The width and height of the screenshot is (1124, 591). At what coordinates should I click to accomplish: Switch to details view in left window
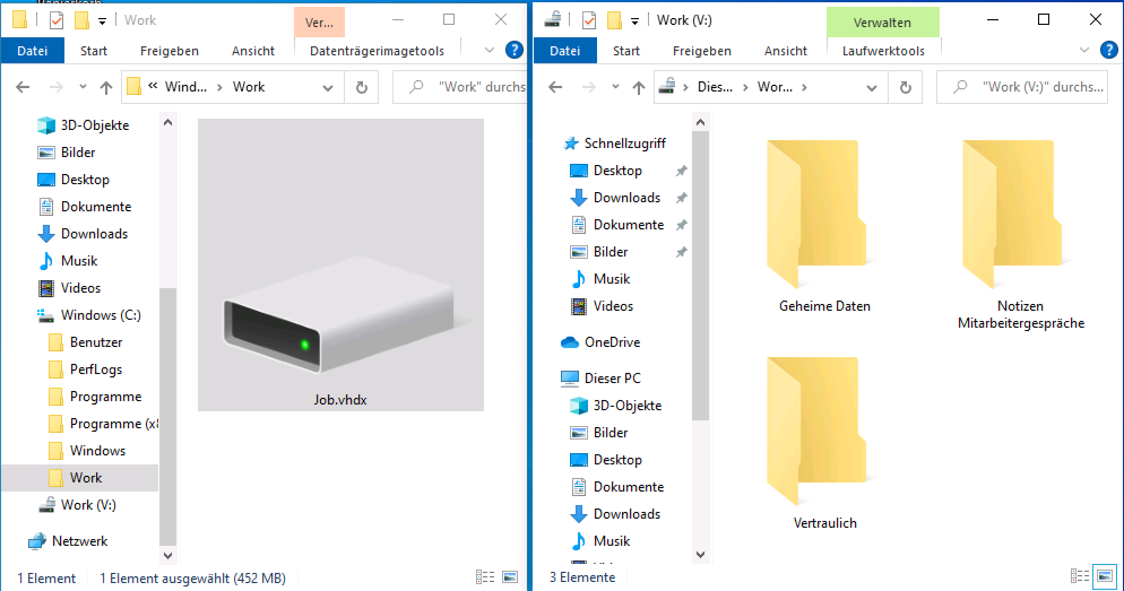pyautogui.click(x=485, y=577)
